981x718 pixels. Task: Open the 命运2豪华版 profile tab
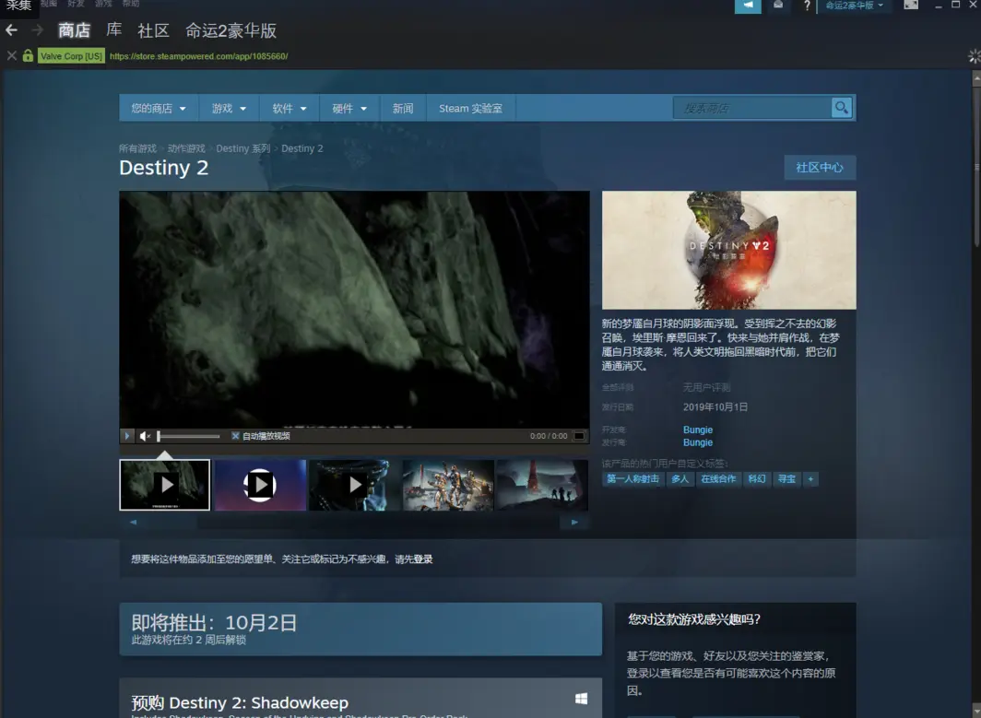pos(230,30)
